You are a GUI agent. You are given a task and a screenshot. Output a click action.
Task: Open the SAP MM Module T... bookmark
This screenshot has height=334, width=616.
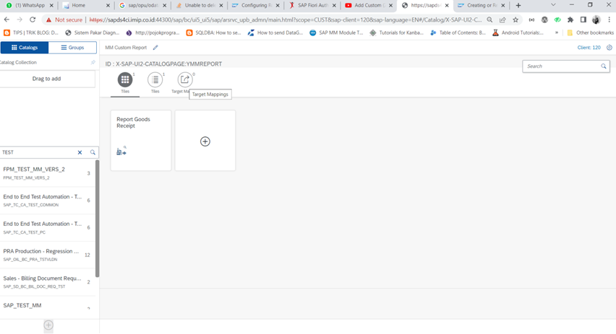coord(336,33)
